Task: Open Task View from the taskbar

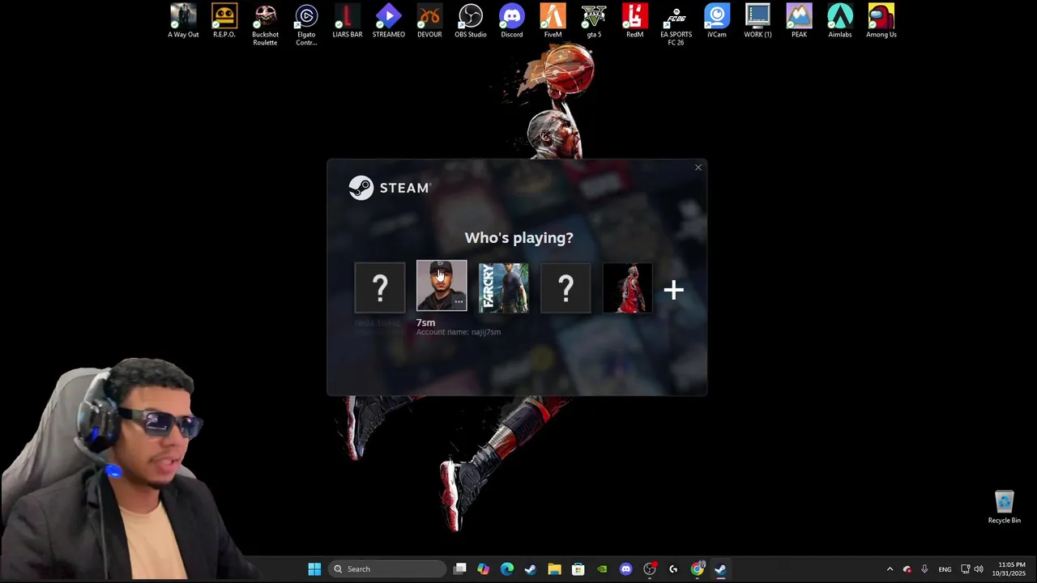Action: [x=460, y=569]
